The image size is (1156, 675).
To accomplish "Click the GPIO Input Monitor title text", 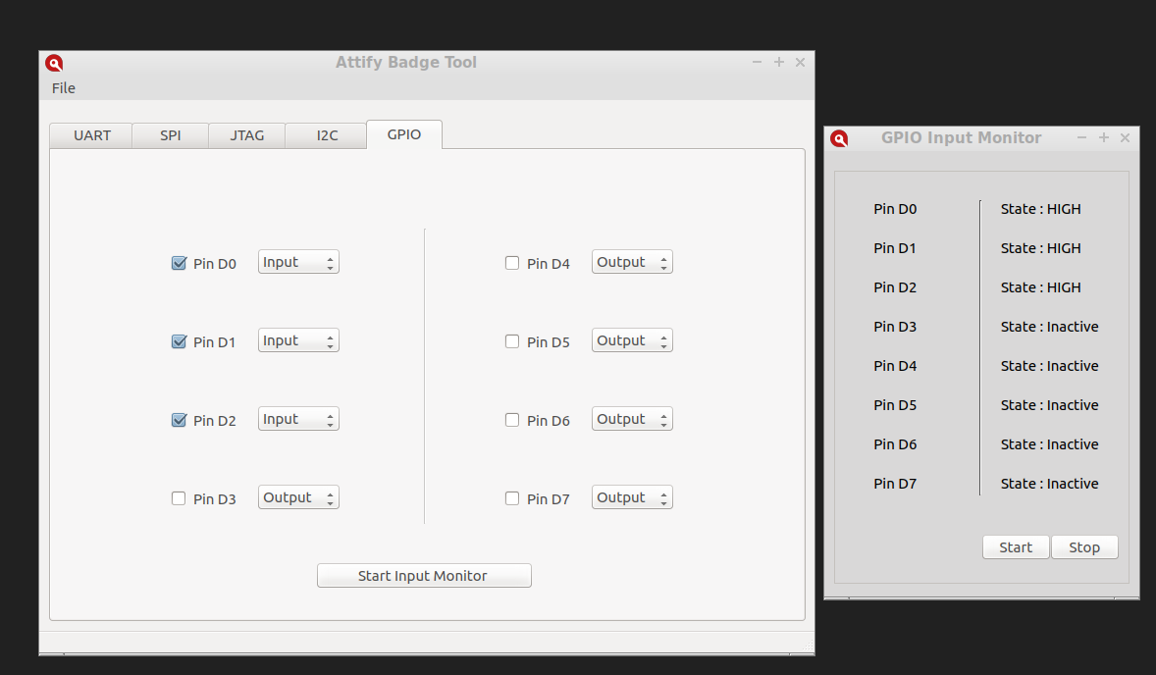I will tap(962, 137).
